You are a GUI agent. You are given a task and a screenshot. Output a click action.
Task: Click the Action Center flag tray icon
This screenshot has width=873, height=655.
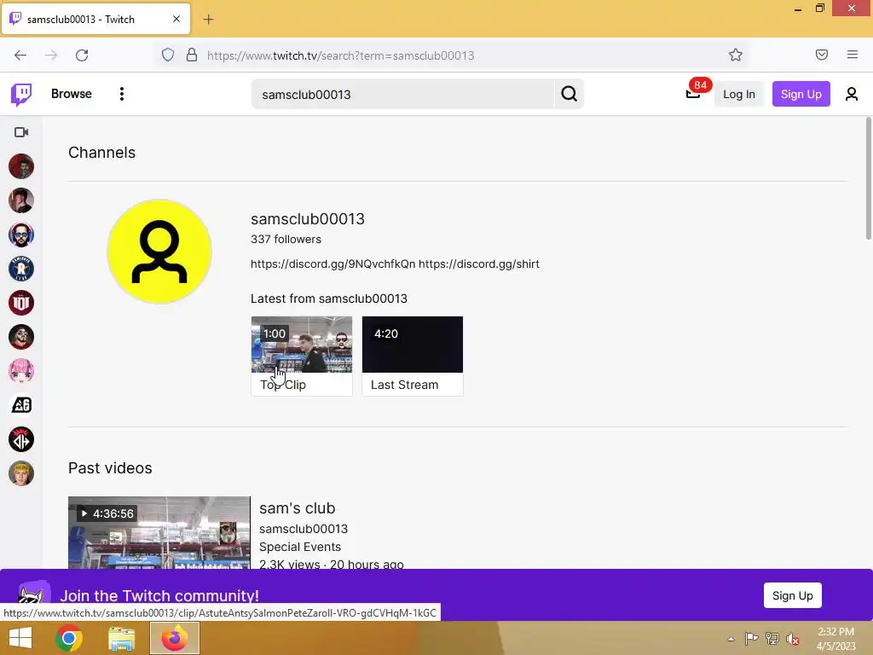[x=751, y=638]
